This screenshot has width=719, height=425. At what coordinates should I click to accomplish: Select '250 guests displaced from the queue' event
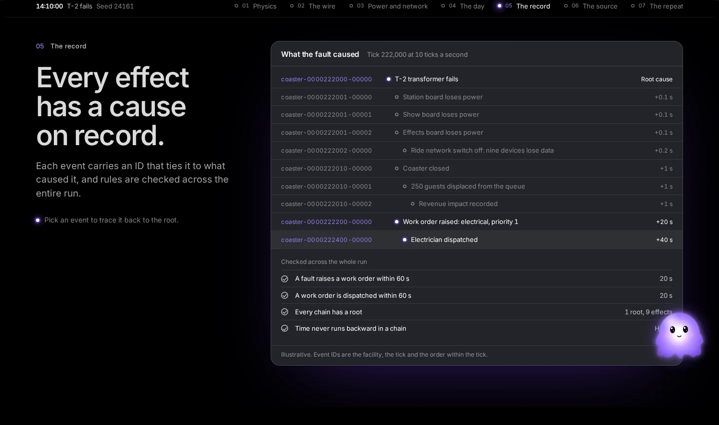tap(477, 186)
